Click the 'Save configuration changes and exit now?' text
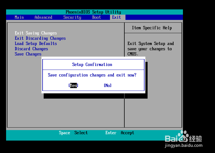215x153 pixels. pyautogui.click(x=92, y=75)
